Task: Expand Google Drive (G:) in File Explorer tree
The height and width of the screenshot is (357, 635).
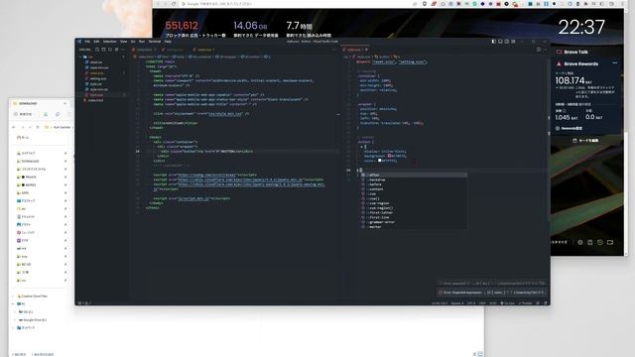Action: 16,320
